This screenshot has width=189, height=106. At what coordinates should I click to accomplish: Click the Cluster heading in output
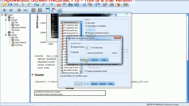coord(39,75)
